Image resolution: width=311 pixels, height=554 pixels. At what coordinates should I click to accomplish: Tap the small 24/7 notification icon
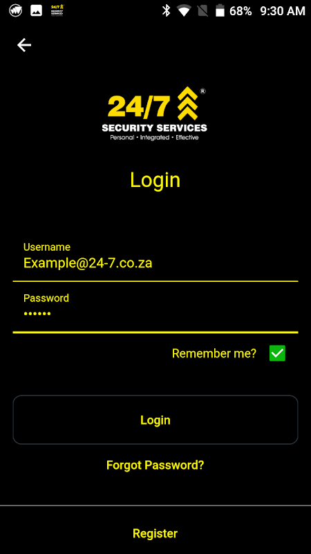click(x=57, y=10)
